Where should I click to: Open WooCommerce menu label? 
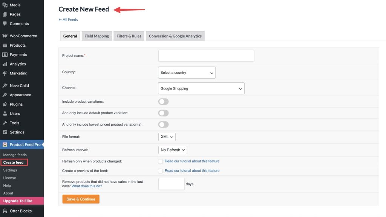click(x=23, y=36)
